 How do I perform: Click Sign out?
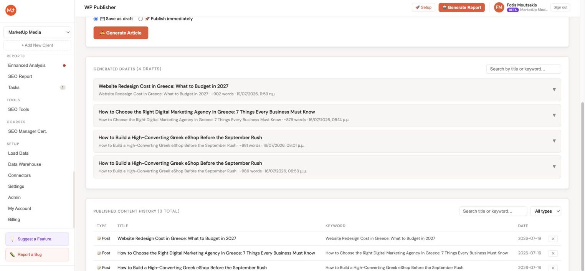[560, 7]
